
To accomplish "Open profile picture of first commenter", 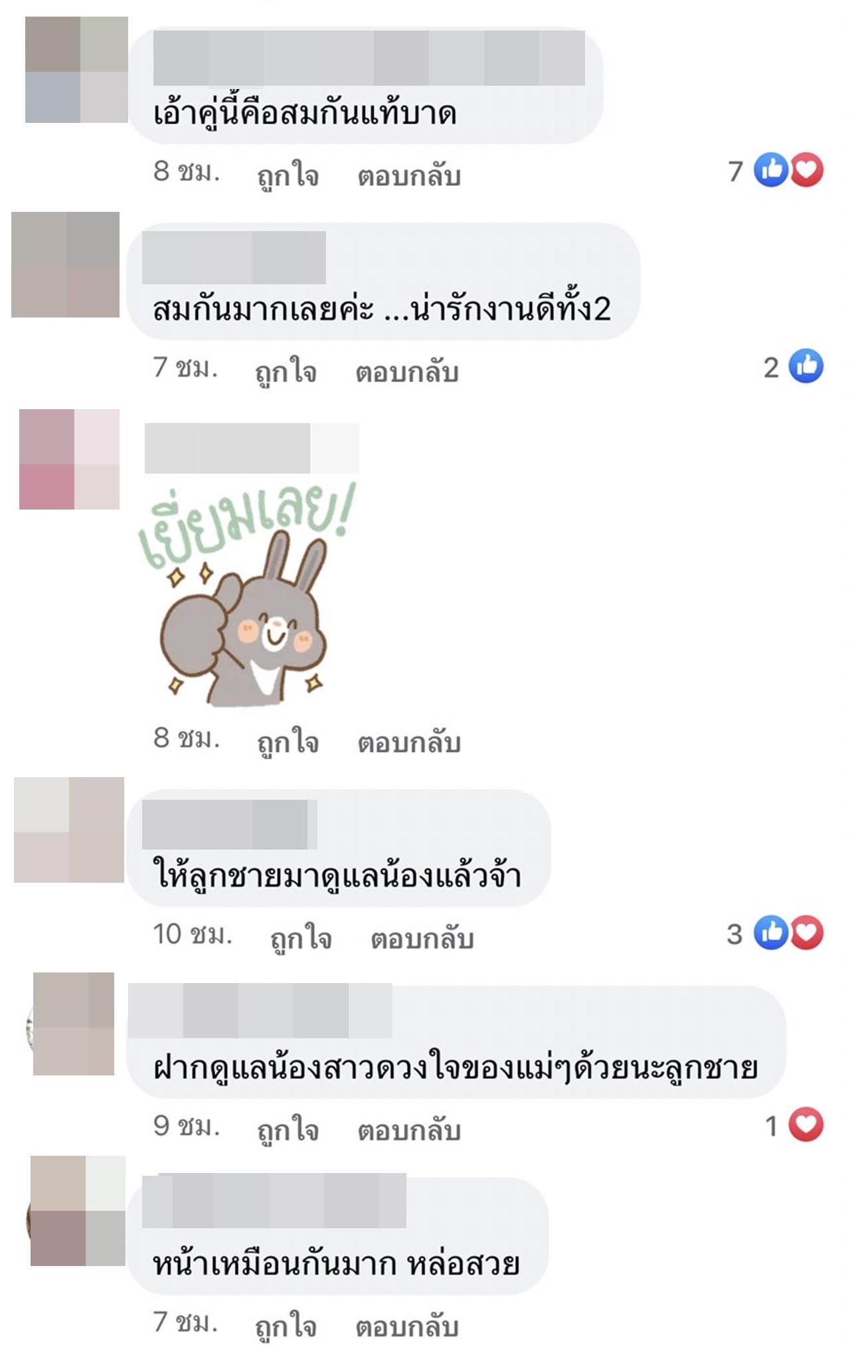I will coord(76,70).
